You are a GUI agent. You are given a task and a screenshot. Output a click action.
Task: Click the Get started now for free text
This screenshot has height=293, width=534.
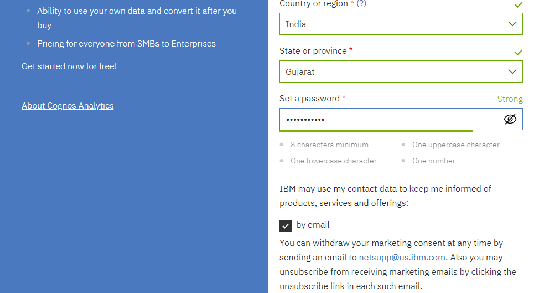pos(69,66)
